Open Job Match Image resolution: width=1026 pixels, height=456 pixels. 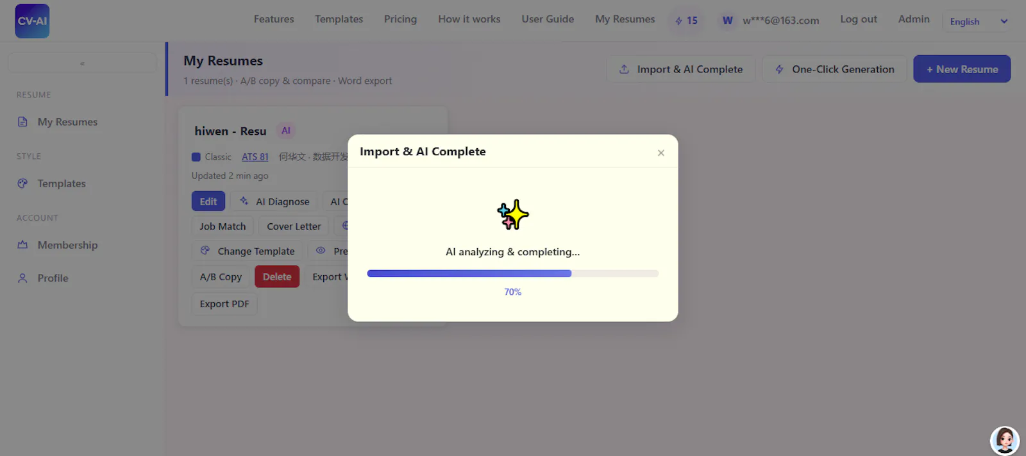coord(223,226)
